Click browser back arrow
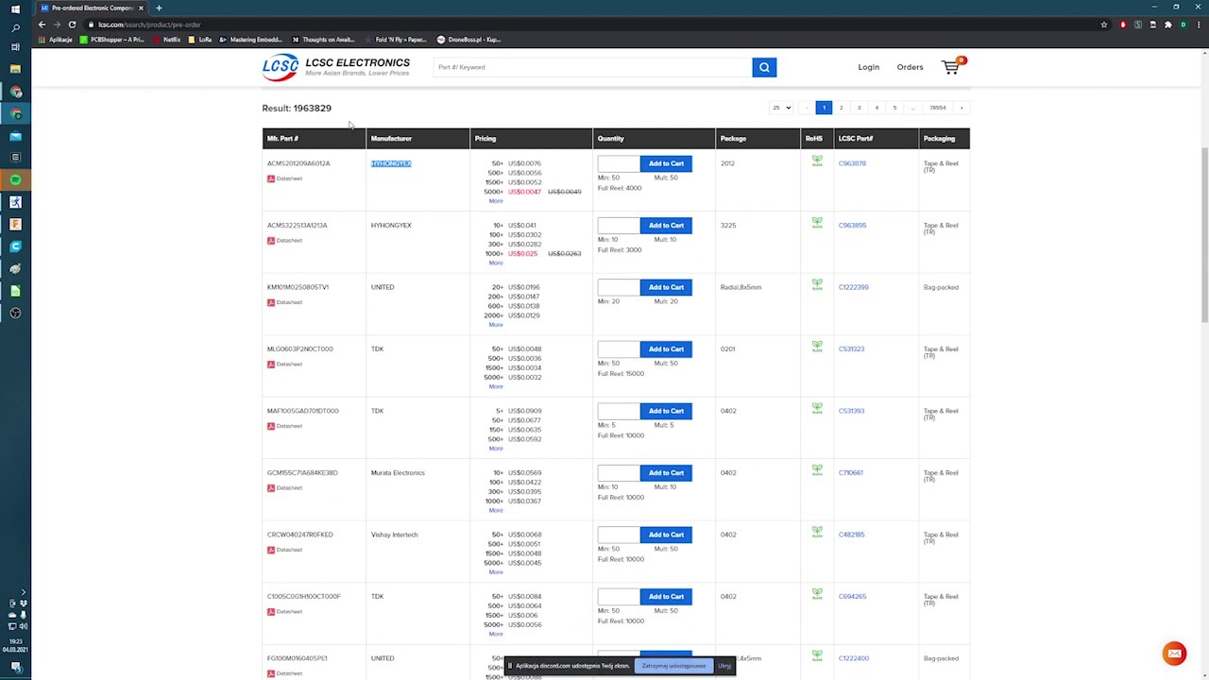Viewport: 1209px width, 680px height. [x=42, y=25]
